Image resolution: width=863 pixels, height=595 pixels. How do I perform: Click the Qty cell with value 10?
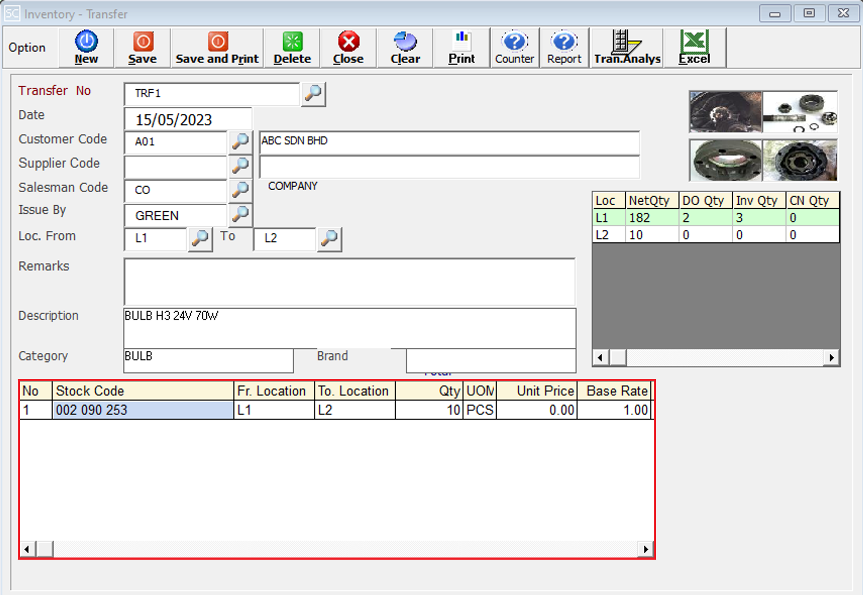(429, 410)
